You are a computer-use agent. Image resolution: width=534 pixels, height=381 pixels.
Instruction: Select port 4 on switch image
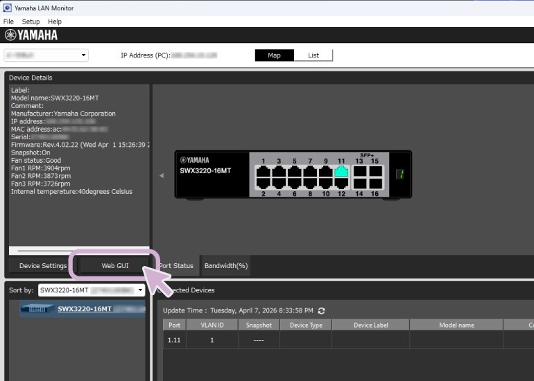click(x=279, y=183)
